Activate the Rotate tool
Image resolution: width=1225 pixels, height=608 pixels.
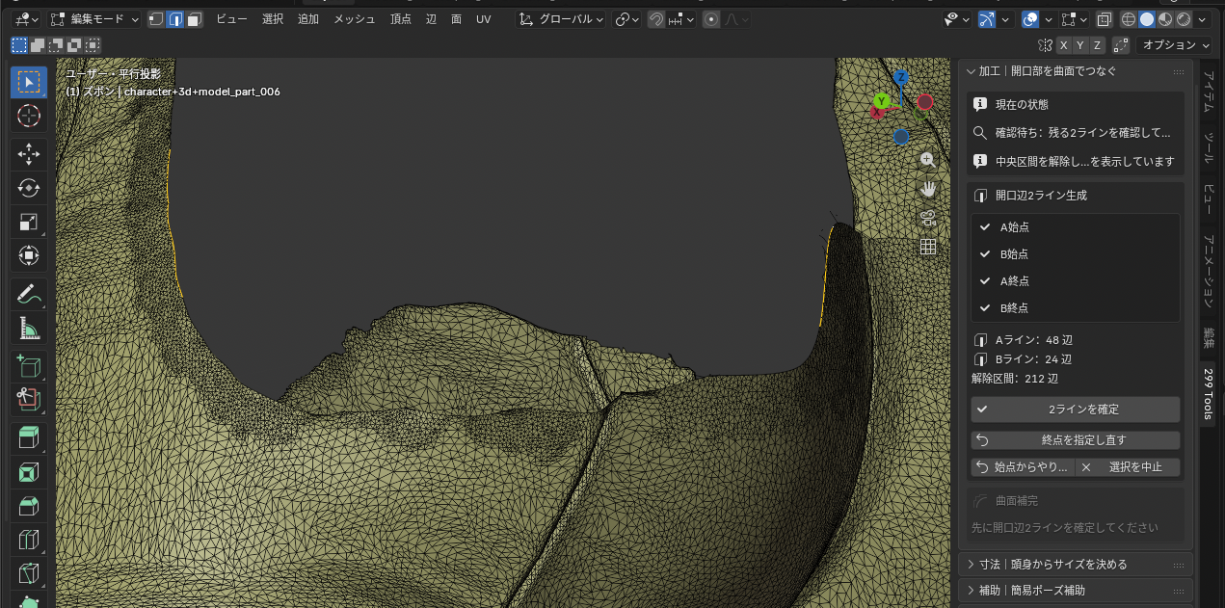point(29,188)
